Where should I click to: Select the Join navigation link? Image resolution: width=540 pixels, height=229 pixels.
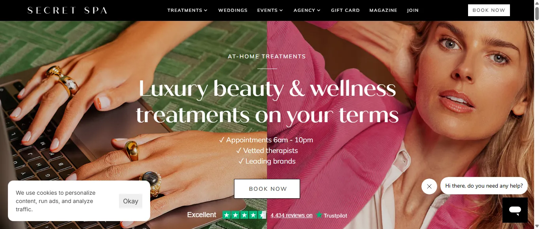point(413,10)
